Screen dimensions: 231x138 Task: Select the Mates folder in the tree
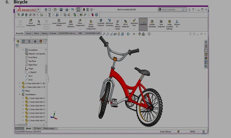[x=27, y=91]
